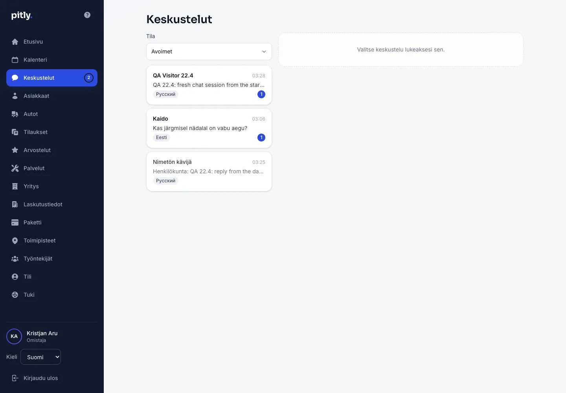Click the Arvostelut label in sidebar

click(x=37, y=150)
